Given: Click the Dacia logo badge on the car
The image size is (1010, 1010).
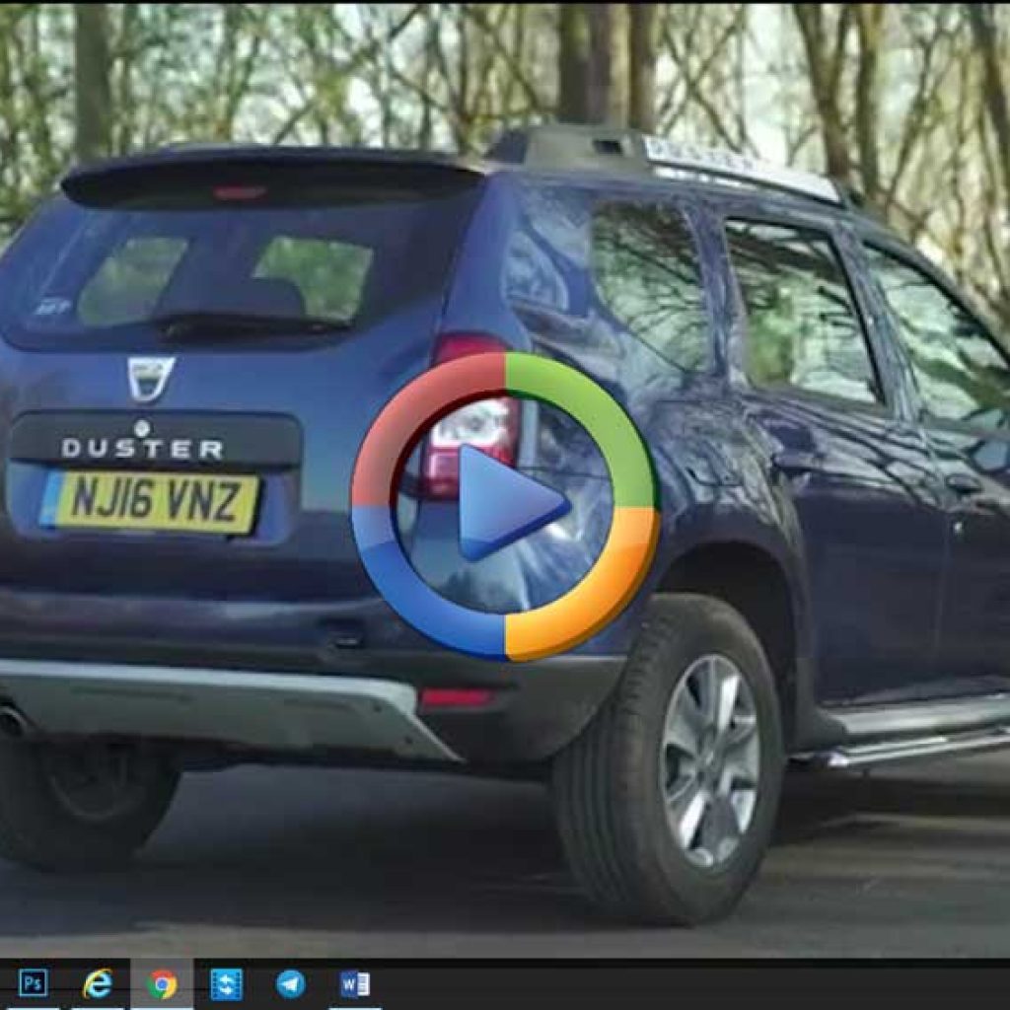Looking at the screenshot, I should (150, 378).
